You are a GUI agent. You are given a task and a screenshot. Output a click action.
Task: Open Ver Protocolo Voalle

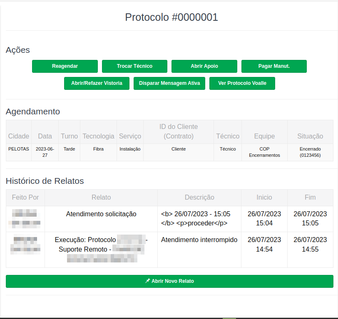[x=242, y=83]
